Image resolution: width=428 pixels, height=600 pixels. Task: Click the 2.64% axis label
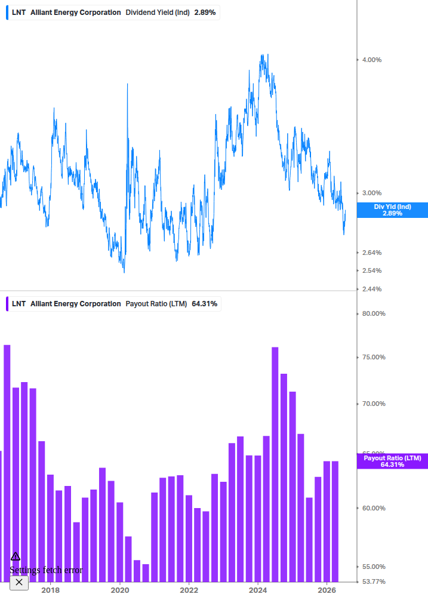(x=372, y=253)
